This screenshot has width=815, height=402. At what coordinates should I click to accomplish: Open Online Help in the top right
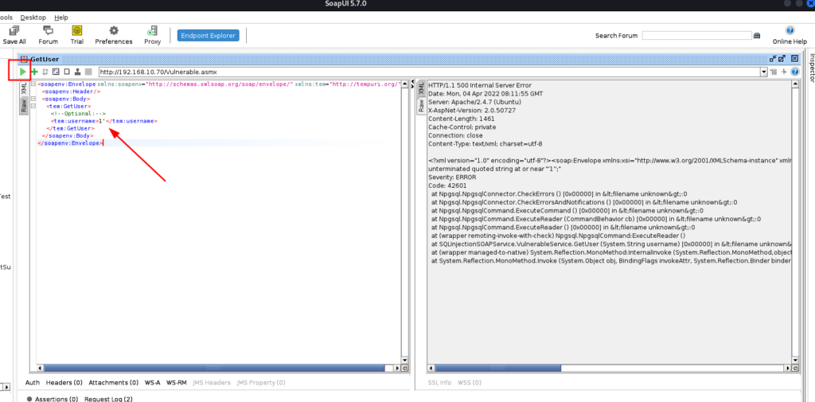(790, 35)
